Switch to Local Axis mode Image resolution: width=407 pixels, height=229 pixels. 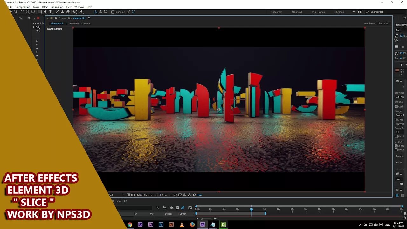pyautogui.click(x=95, y=12)
